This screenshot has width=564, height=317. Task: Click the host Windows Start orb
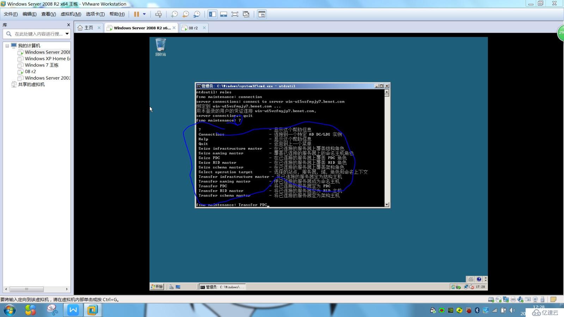[x=10, y=310]
